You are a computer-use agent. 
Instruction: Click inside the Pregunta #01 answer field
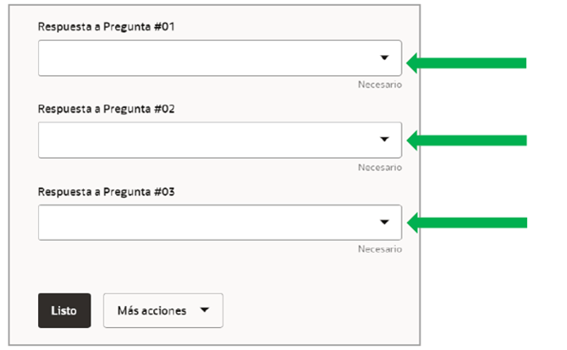click(x=203, y=58)
